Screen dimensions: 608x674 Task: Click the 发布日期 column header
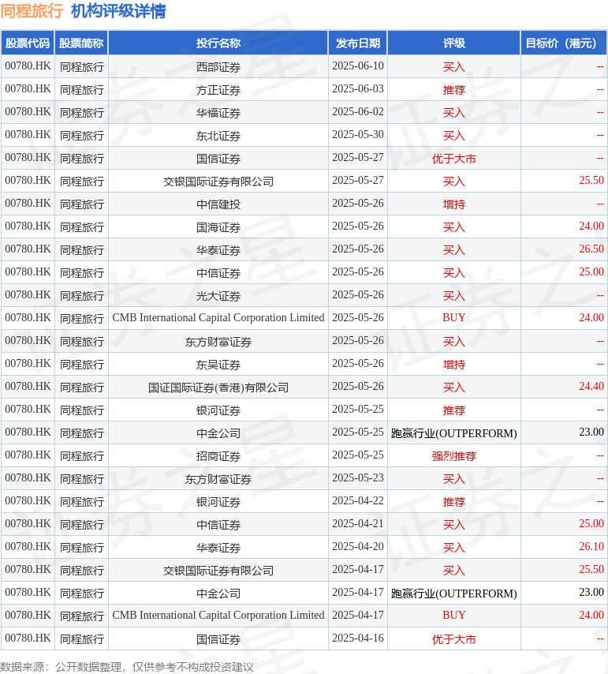pos(358,43)
